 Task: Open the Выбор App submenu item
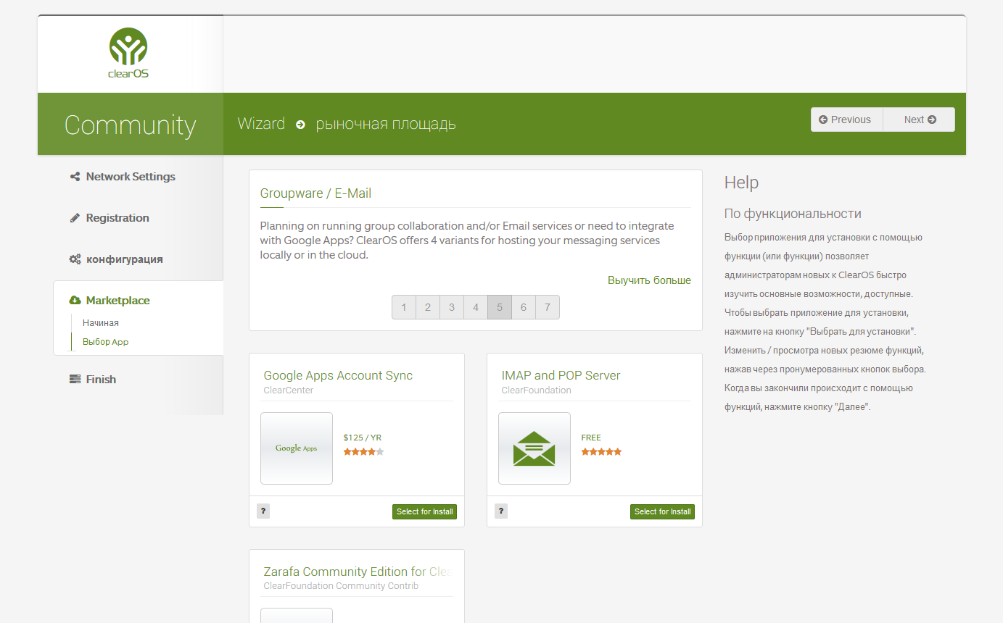pos(105,342)
